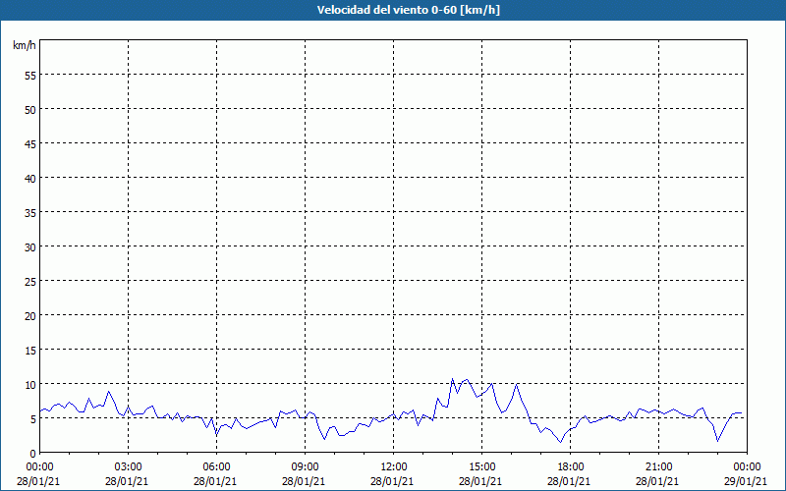This screenshot has height=491, width=786.
Task: Select the 20 y-axis tick label
Action: click(30, 315)
